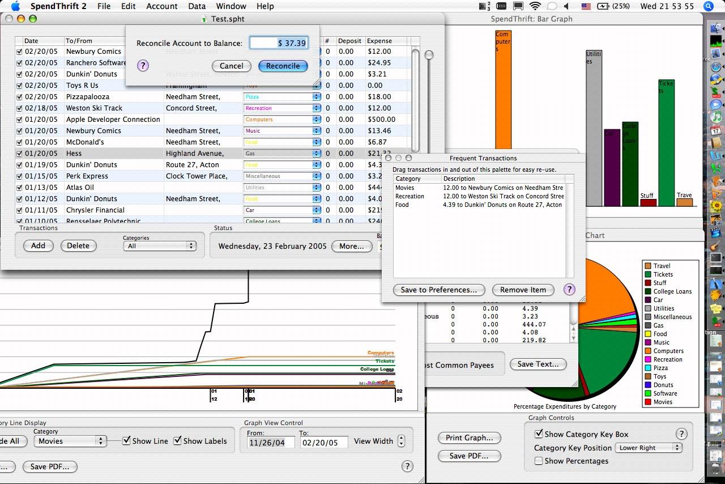
Task: Open the US flag input menu
Action: coord(586,6)
